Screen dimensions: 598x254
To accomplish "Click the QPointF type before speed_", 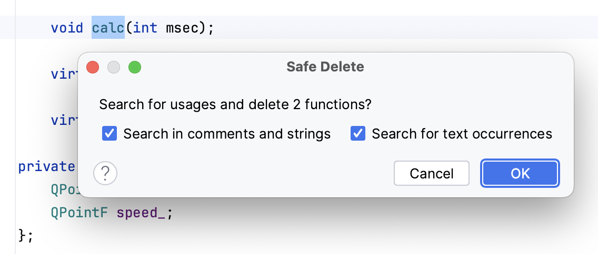I will [79, 213].
